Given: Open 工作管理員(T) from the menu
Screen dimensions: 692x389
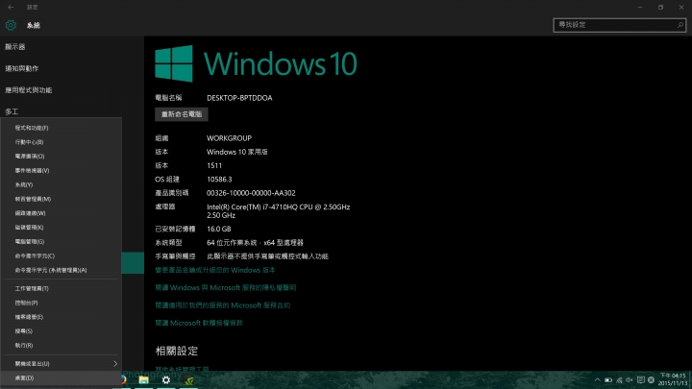Looking at the screenshot, I should point(61,288).
